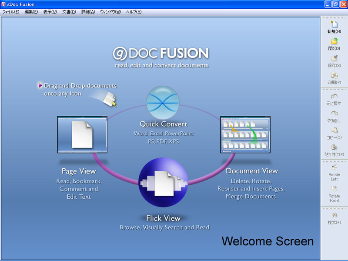This screenshot has height=261, width=348.
Task: Click the purple Drag and Drop arrow
Action: 40,85
